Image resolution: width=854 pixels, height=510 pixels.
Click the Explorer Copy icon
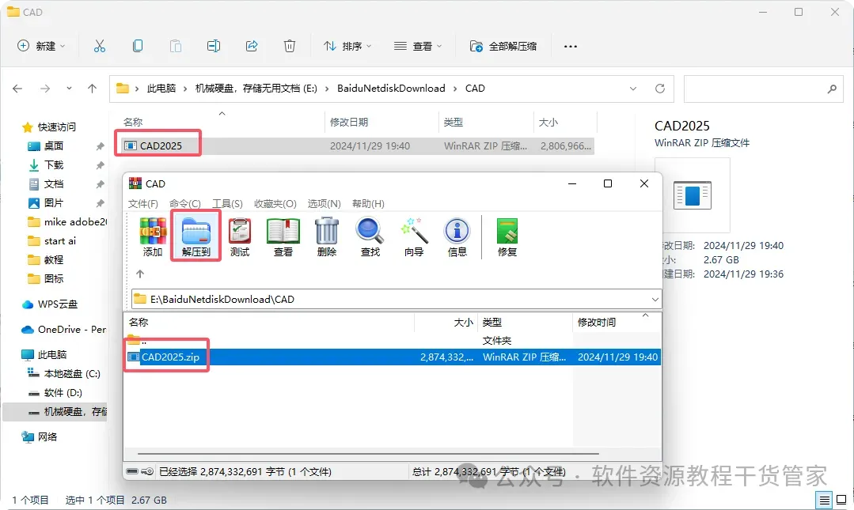[138, 47]
